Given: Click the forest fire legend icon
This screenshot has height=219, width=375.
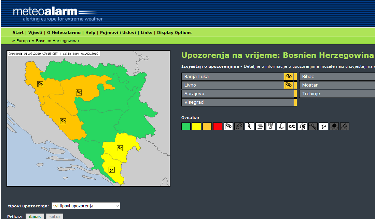Looking at the screenshot, I should (x=302, y=126).
